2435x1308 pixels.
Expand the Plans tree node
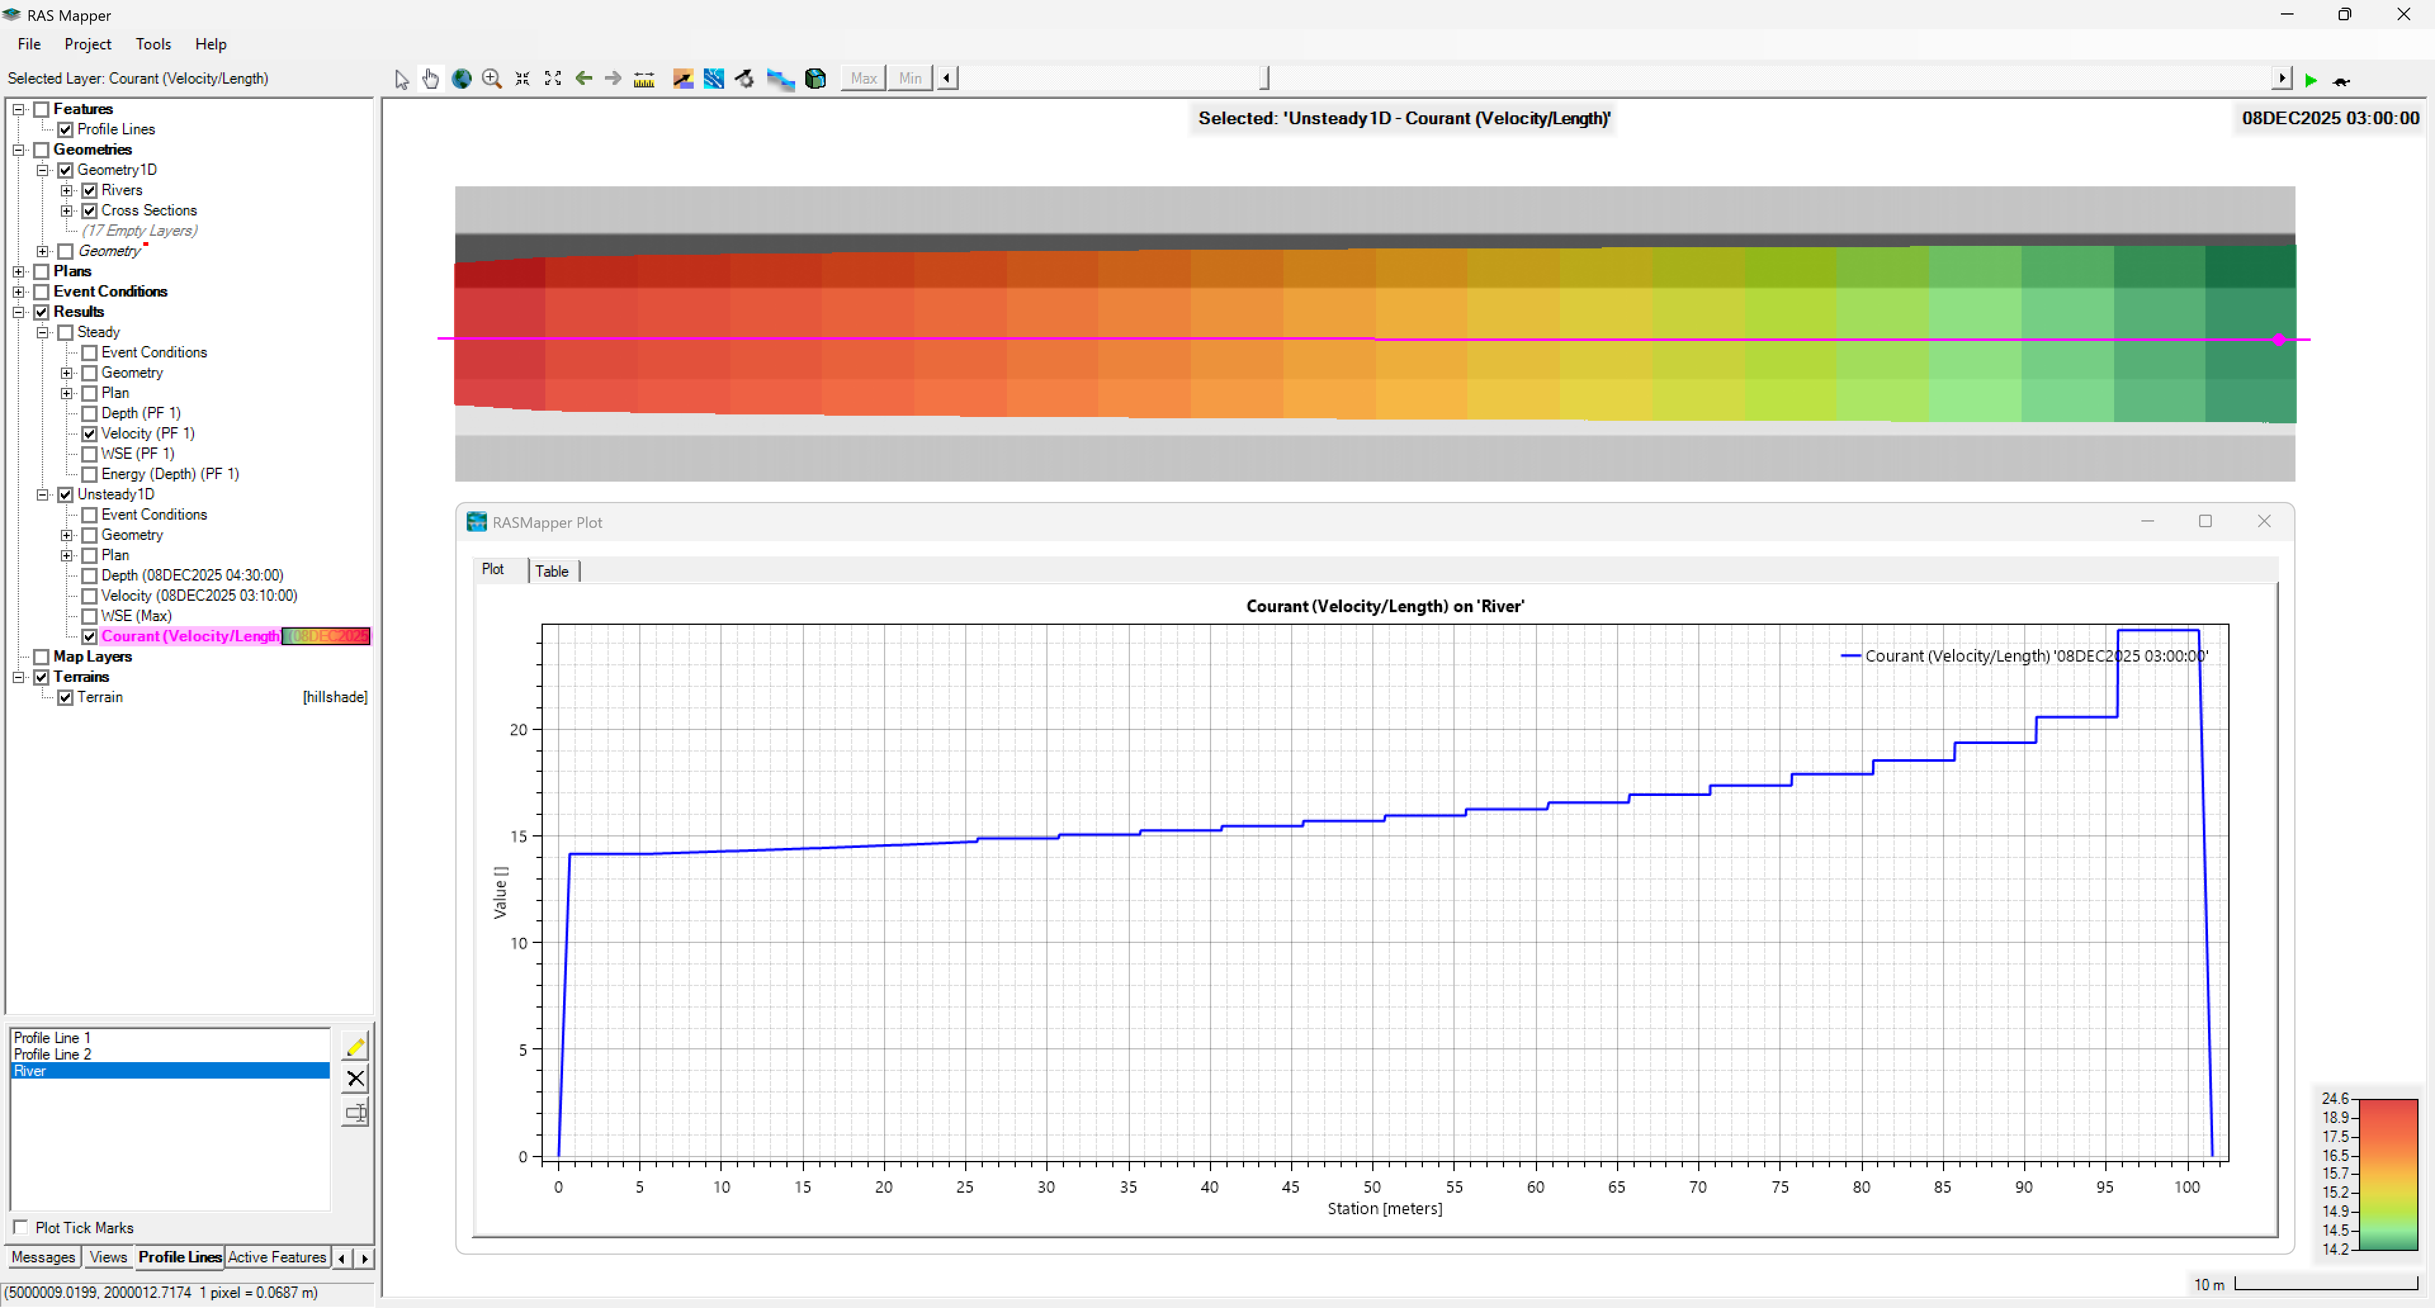18,272
